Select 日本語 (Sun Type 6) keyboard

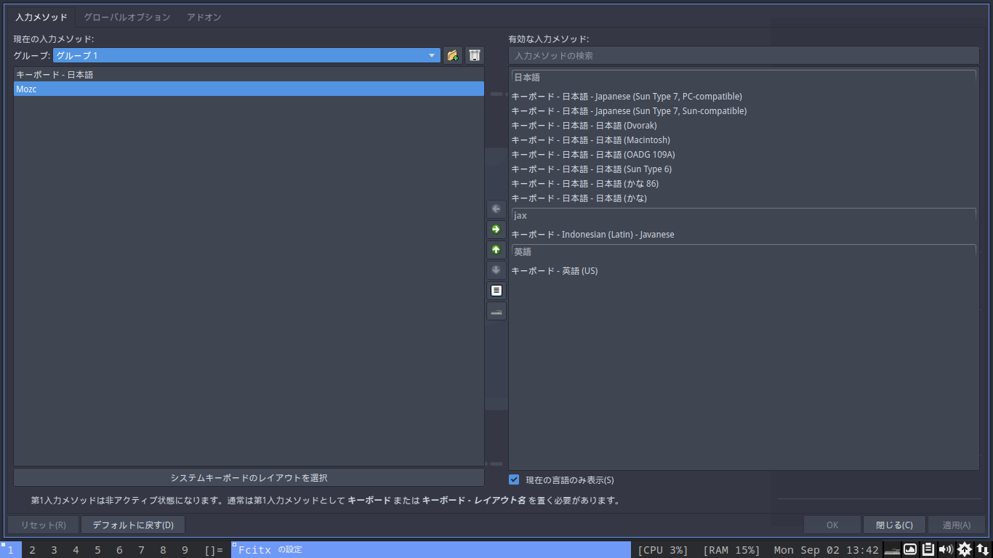pos(744,169)
